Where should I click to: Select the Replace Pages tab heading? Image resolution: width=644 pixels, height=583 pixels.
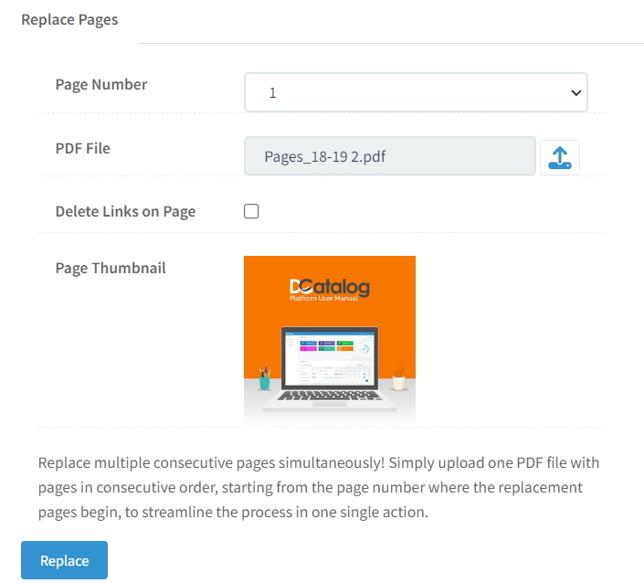[69, 20]
